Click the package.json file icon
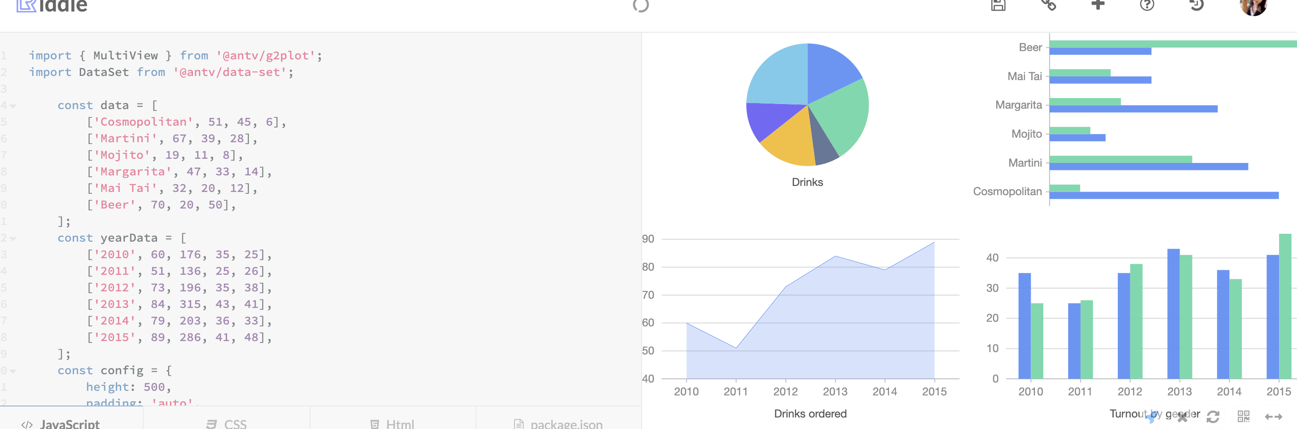This screenshot has width=1297, height=429. click(519, 424)
